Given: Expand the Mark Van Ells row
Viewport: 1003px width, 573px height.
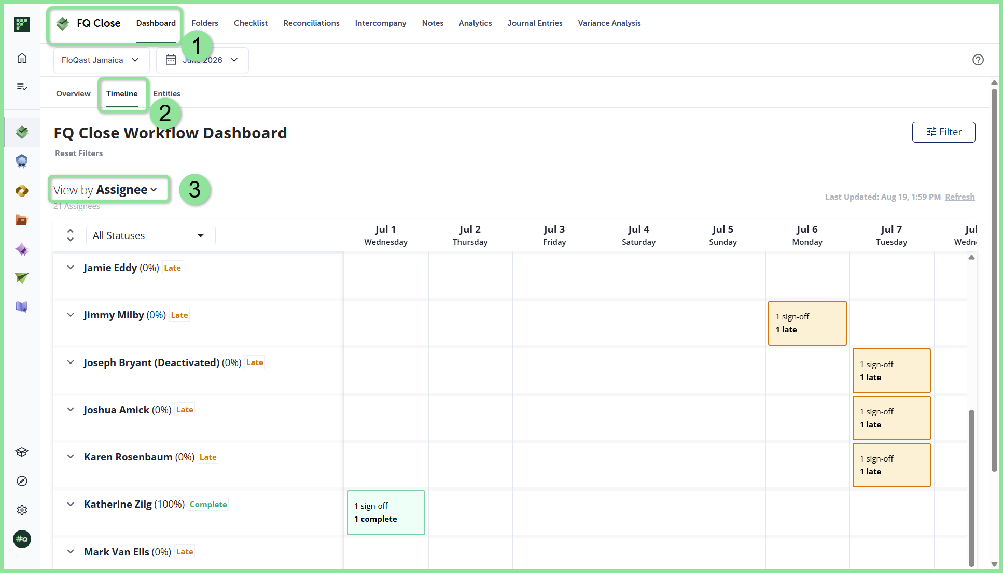Looking at the screenshot, I should tap(71, 552).
